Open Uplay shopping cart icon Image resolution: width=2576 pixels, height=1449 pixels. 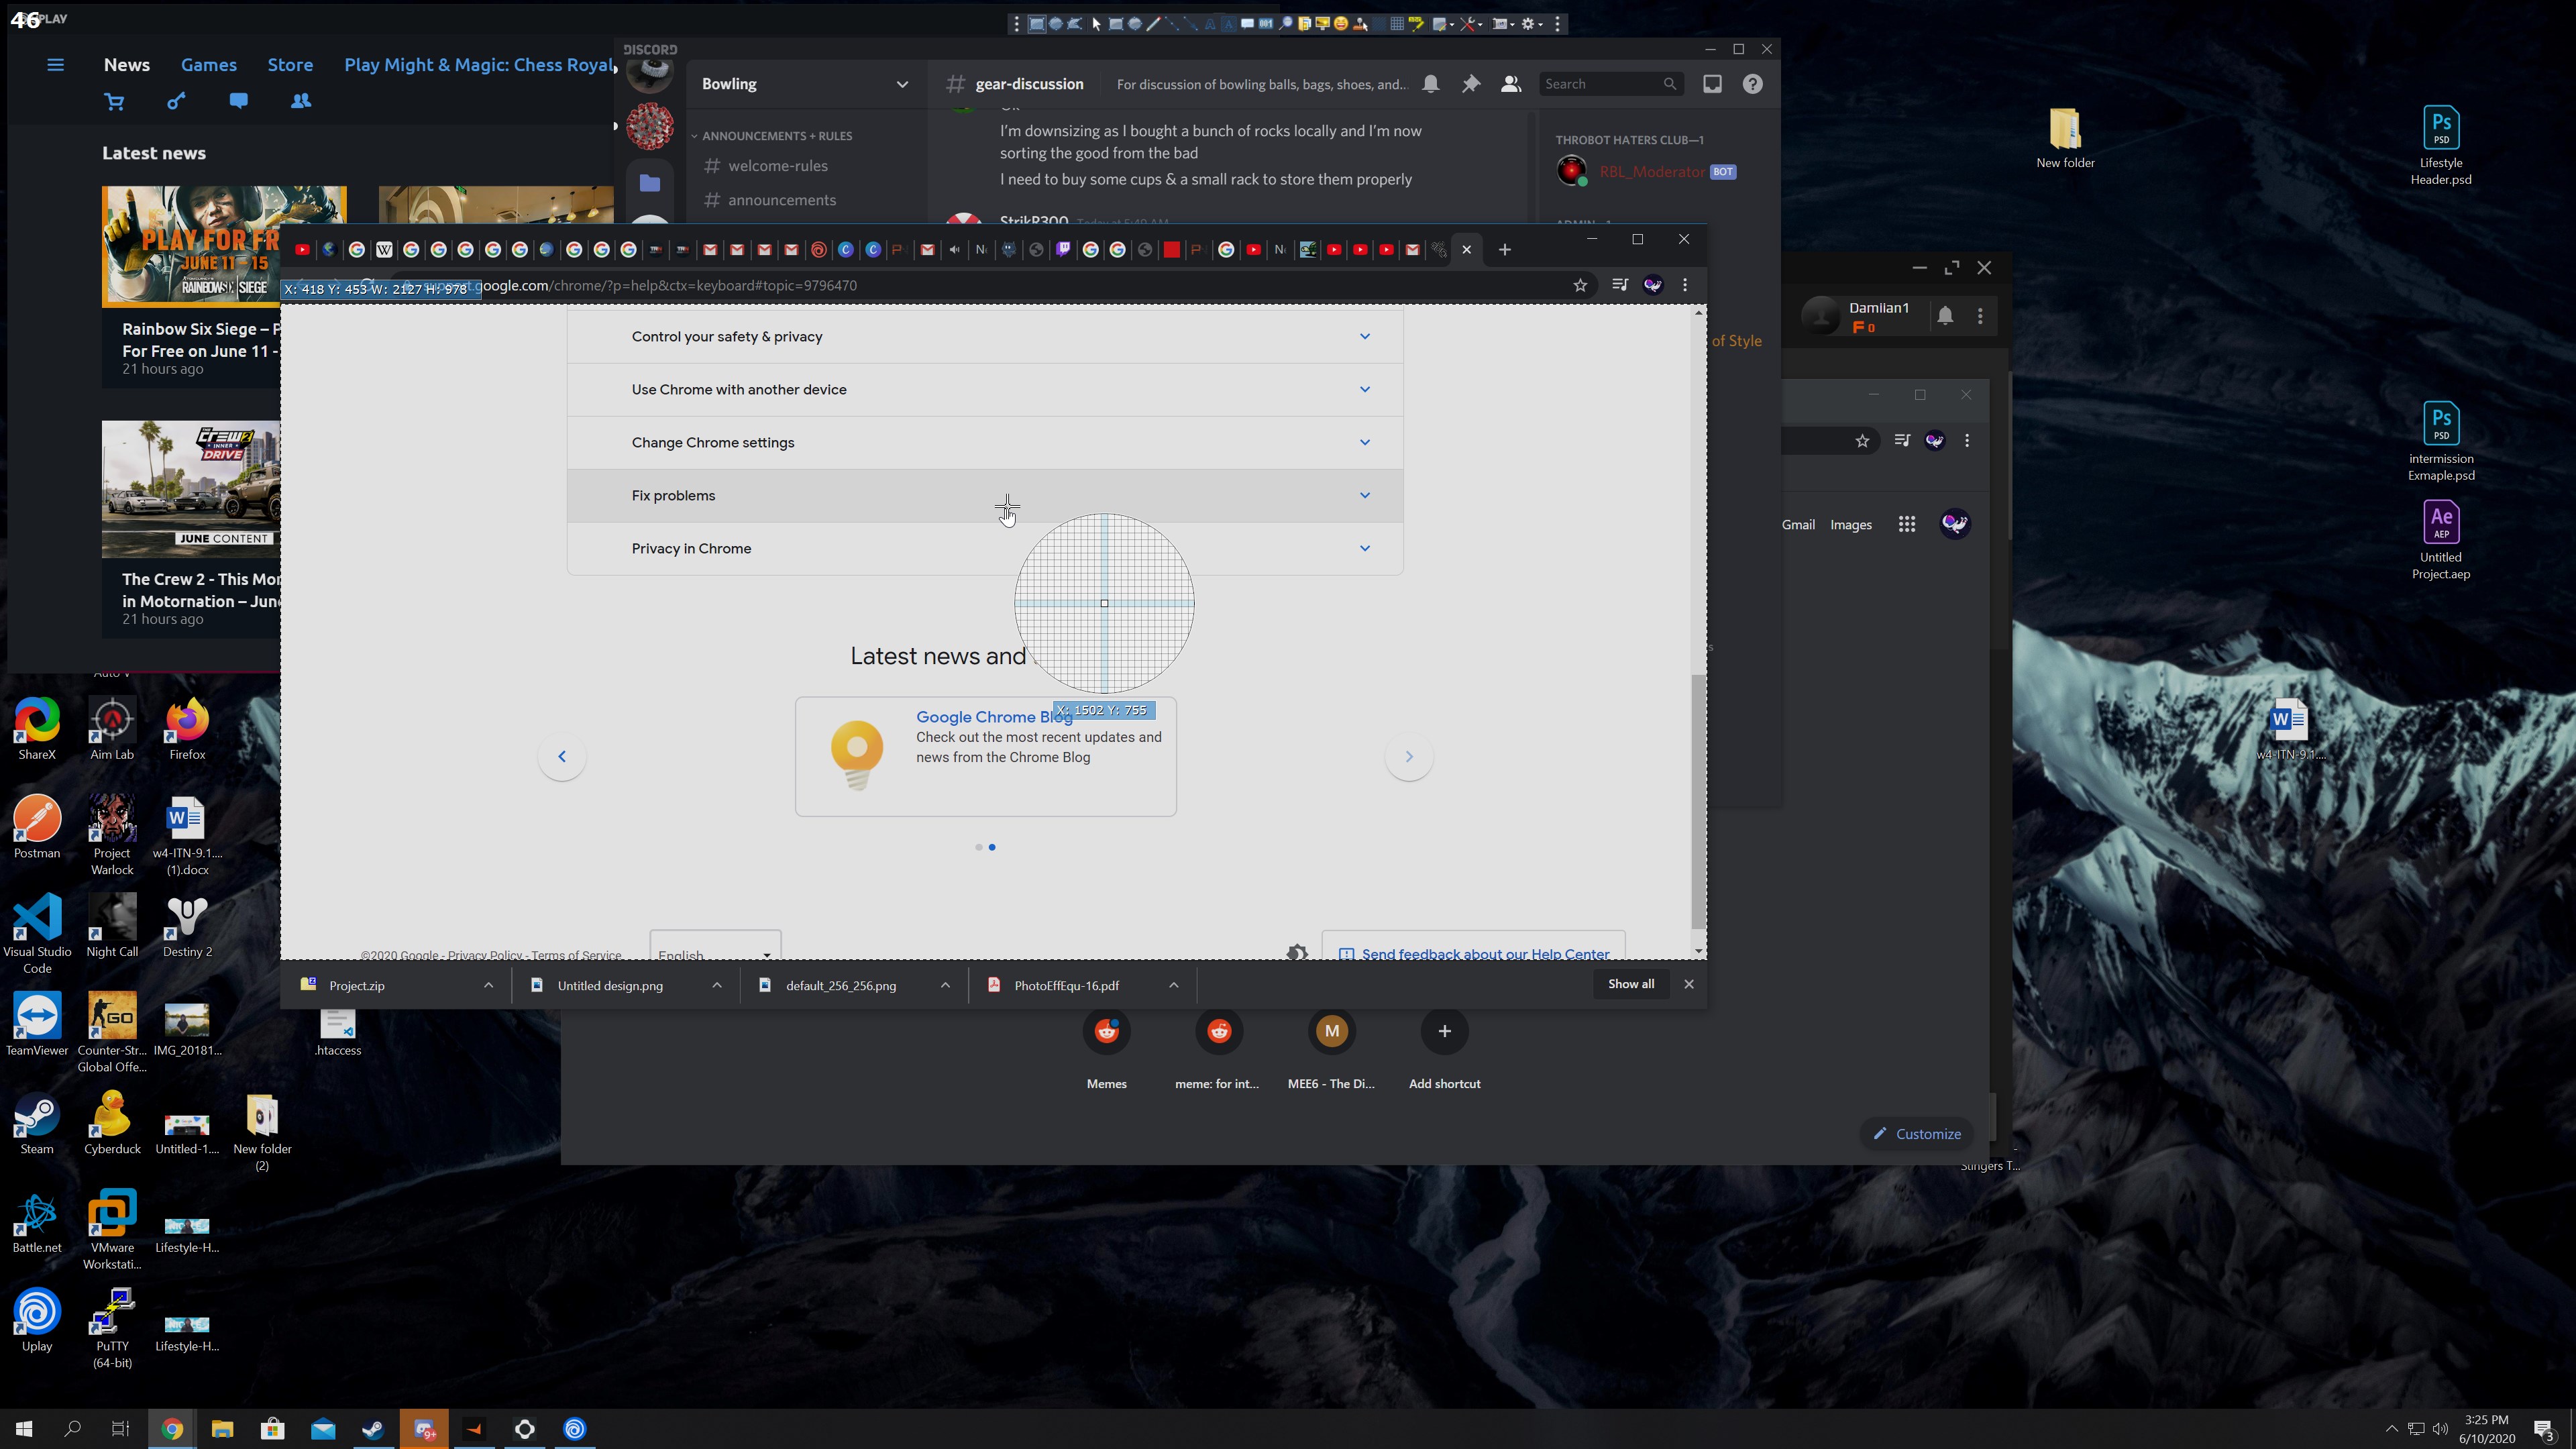pos(114,101)
